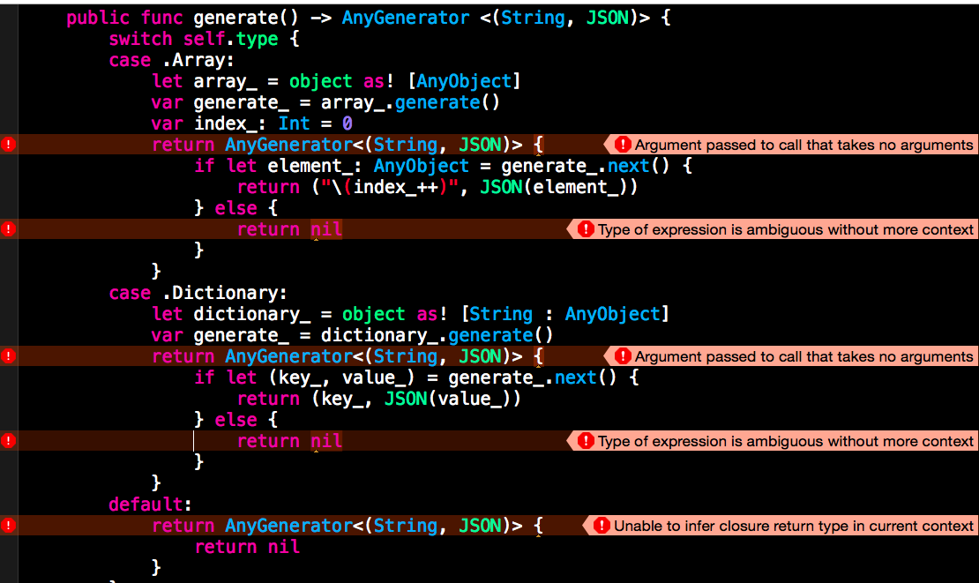Click gutter error icon beside second highlighted "return nil"
Viewport: 979px width, 583px height.
click(9, 441)
